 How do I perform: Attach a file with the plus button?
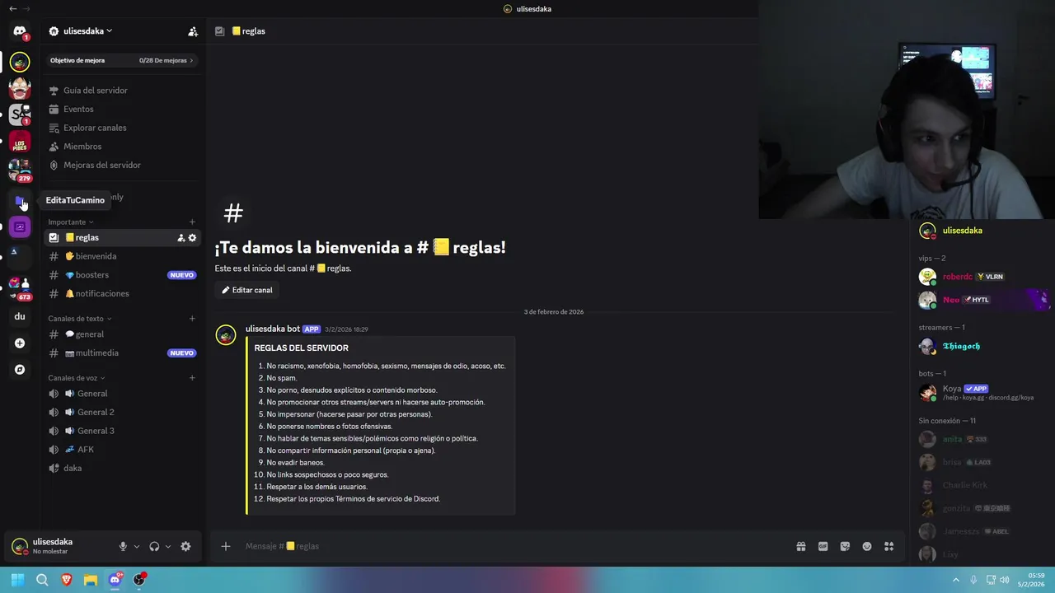point(225,546)
